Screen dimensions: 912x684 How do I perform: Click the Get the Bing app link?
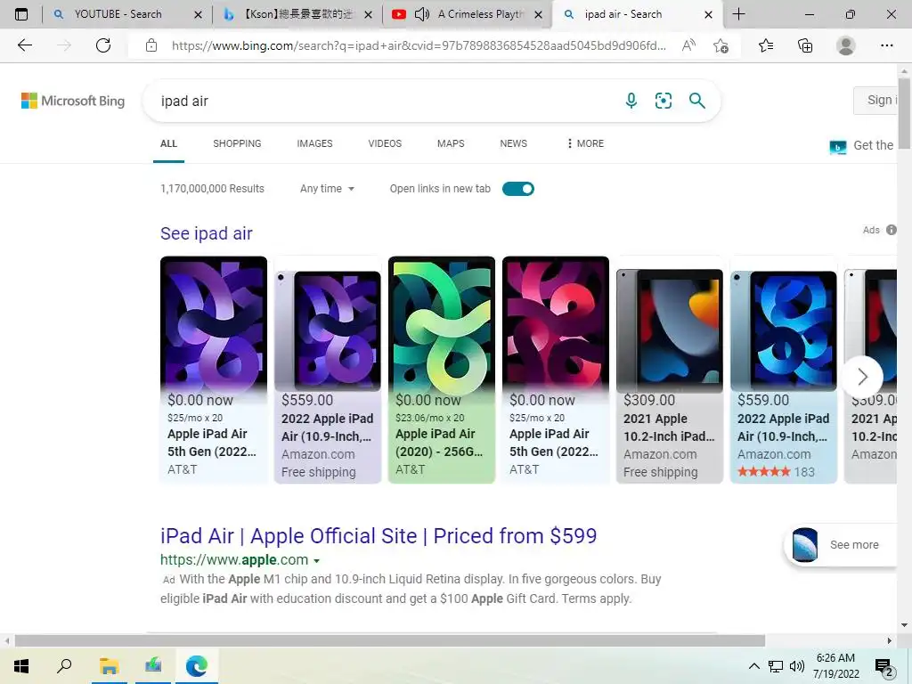click(x=863, y=145)
